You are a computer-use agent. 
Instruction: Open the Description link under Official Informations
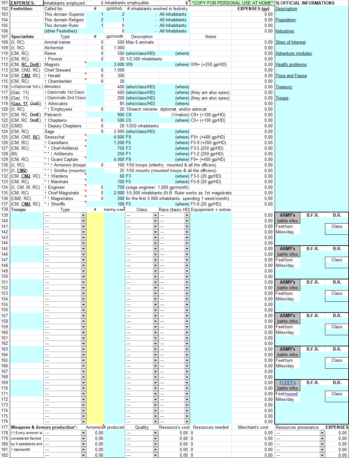pyautogui.click(x=286, y=9)
